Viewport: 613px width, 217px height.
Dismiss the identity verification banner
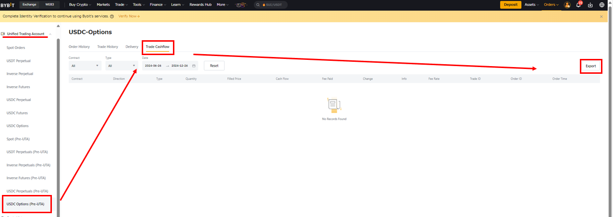[601, 16]
